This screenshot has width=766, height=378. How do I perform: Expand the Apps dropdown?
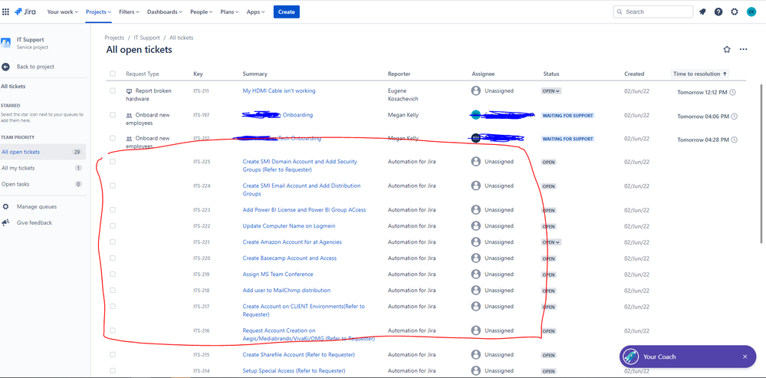point(255,12)
